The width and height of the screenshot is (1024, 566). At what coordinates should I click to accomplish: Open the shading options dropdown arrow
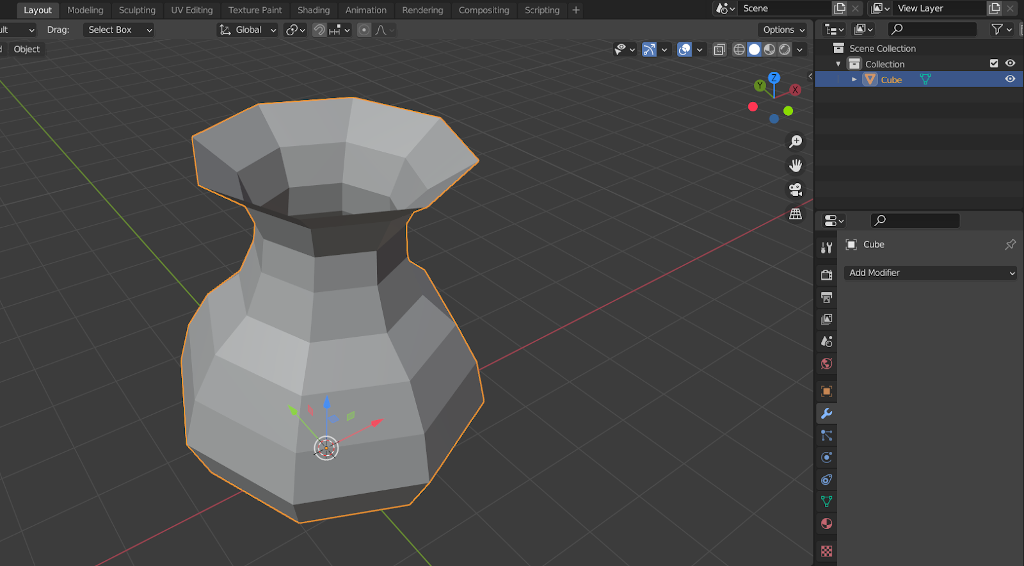pos(799,49)
